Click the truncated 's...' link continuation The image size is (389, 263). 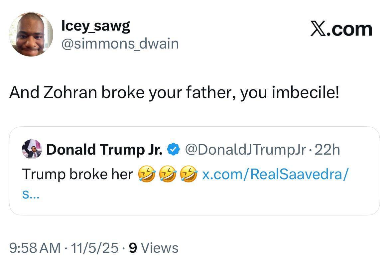31,195
